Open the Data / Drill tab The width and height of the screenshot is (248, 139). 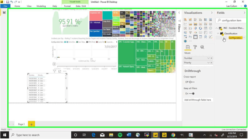point(81,6)
